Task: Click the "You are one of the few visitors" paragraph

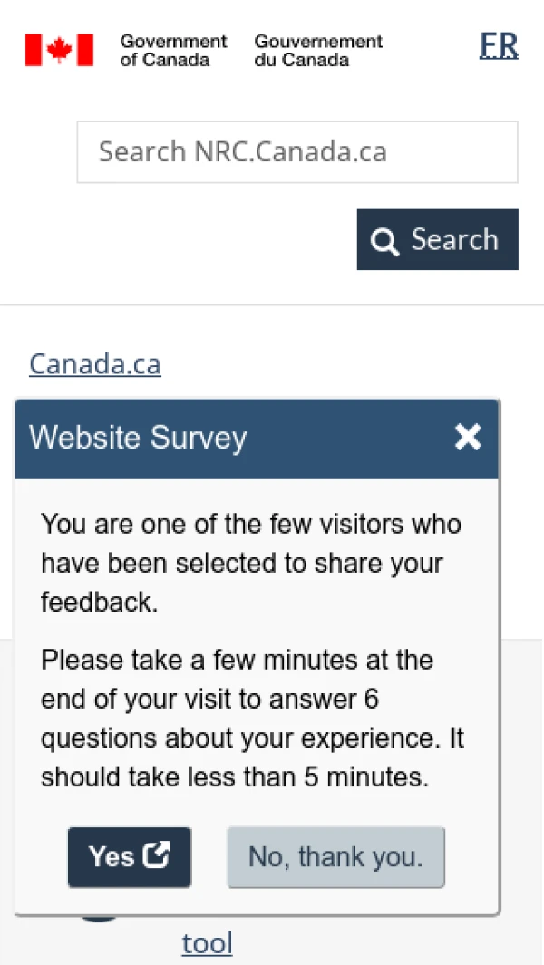Action: 251,563
